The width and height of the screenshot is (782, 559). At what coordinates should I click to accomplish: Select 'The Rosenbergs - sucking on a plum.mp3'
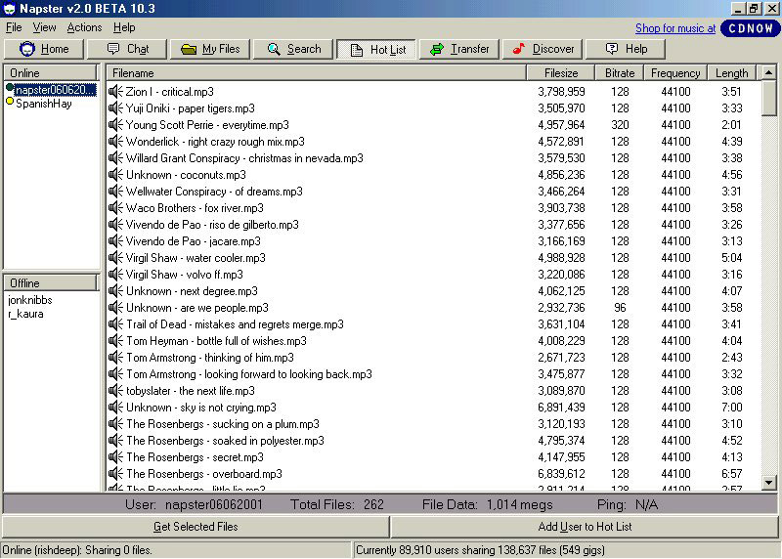(434, 424)
